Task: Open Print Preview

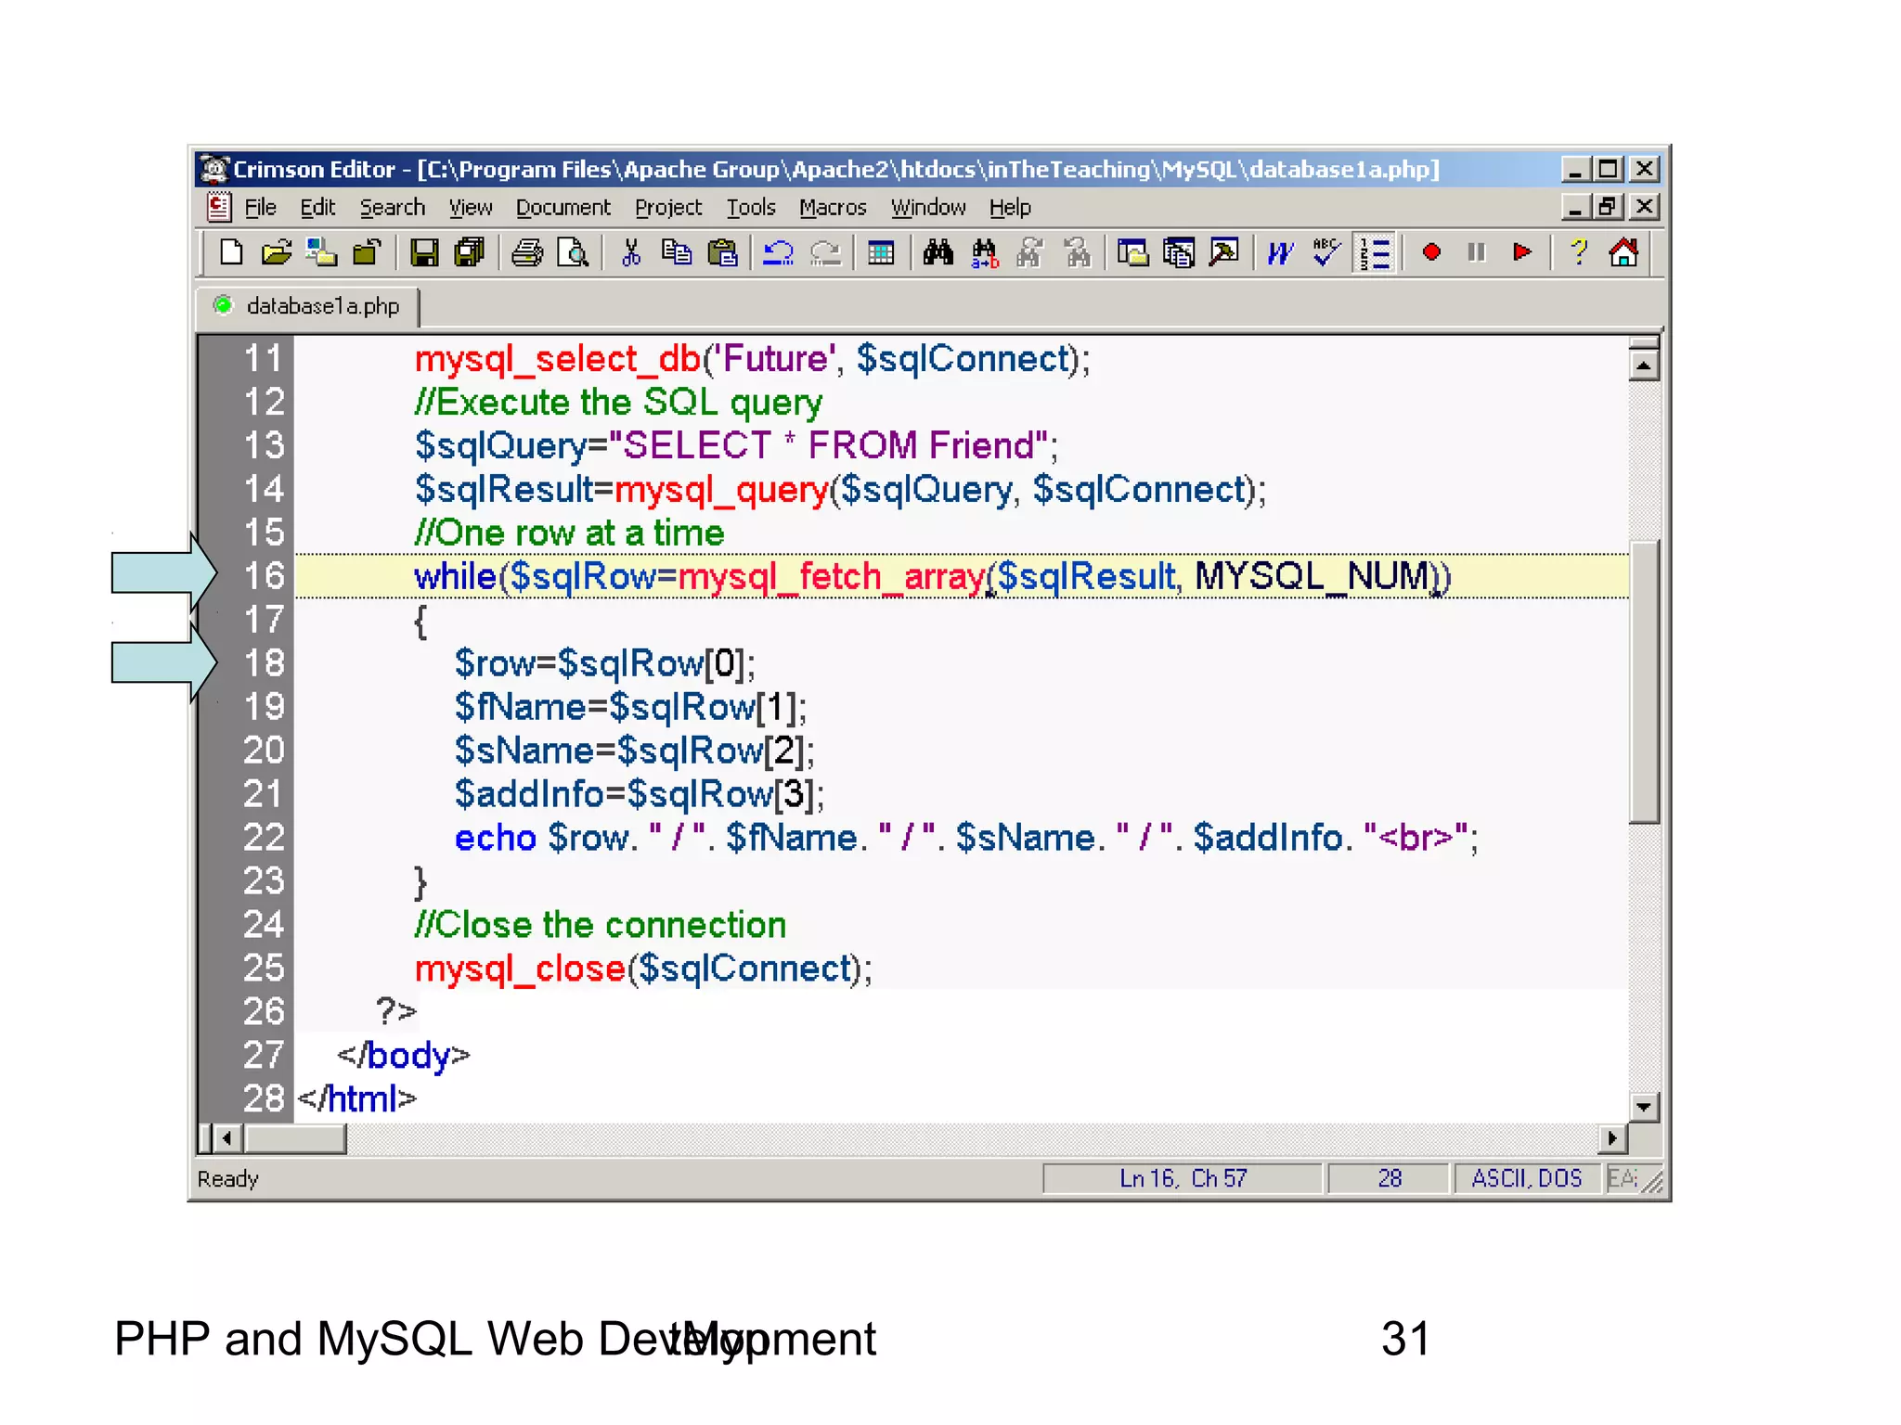Action: click(573, 252)
